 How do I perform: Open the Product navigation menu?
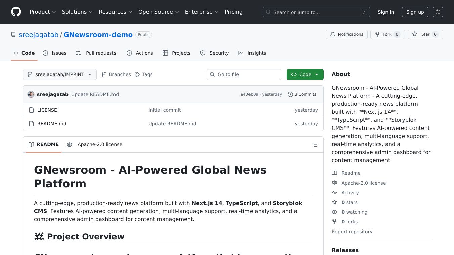coord(43,12)
